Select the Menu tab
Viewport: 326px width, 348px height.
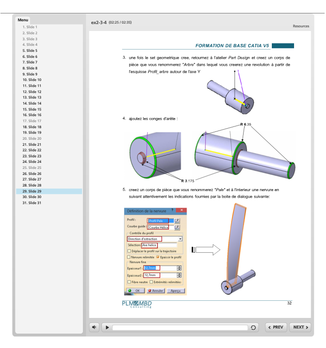tap(23, 20)
